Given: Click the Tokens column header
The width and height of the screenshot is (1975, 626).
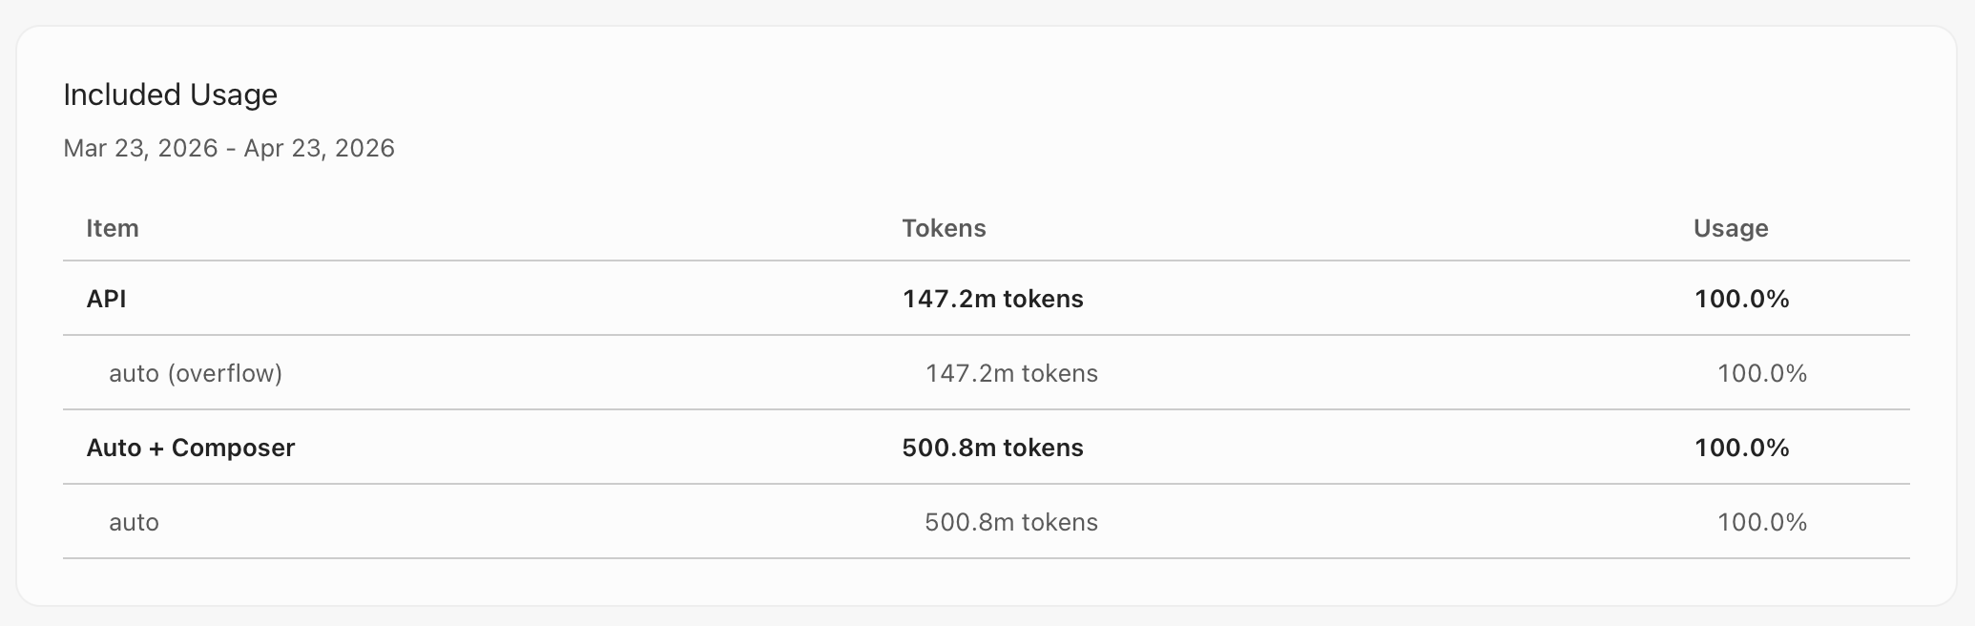Looking at the screenshot, I should (x=944, y=228).
